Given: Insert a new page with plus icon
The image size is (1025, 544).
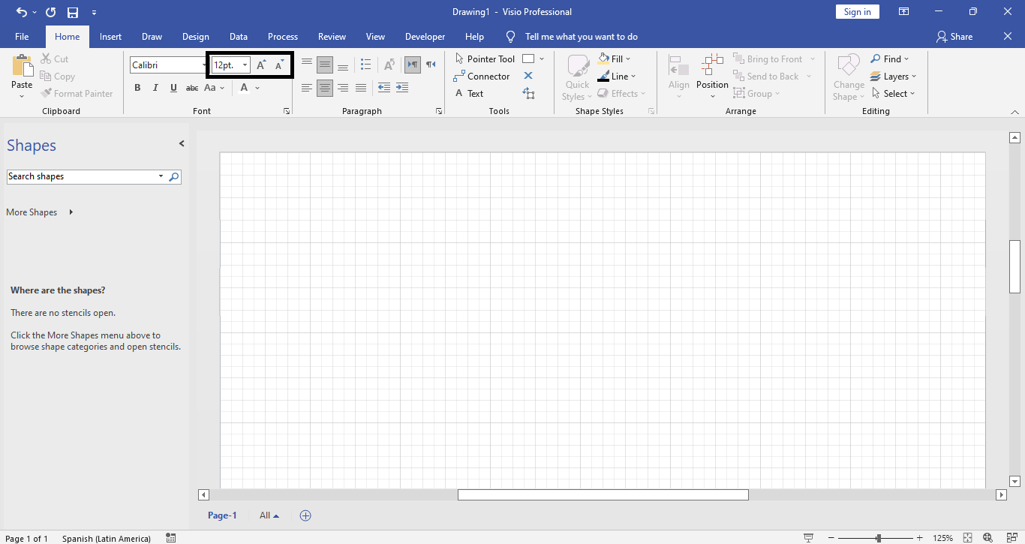Looking at the screenshot, I should (305, 515).
